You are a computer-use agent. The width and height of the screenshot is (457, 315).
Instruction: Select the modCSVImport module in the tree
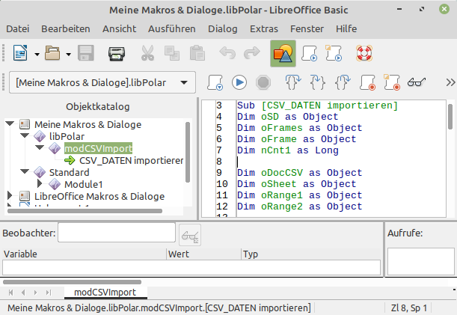[x=98, y=148]
